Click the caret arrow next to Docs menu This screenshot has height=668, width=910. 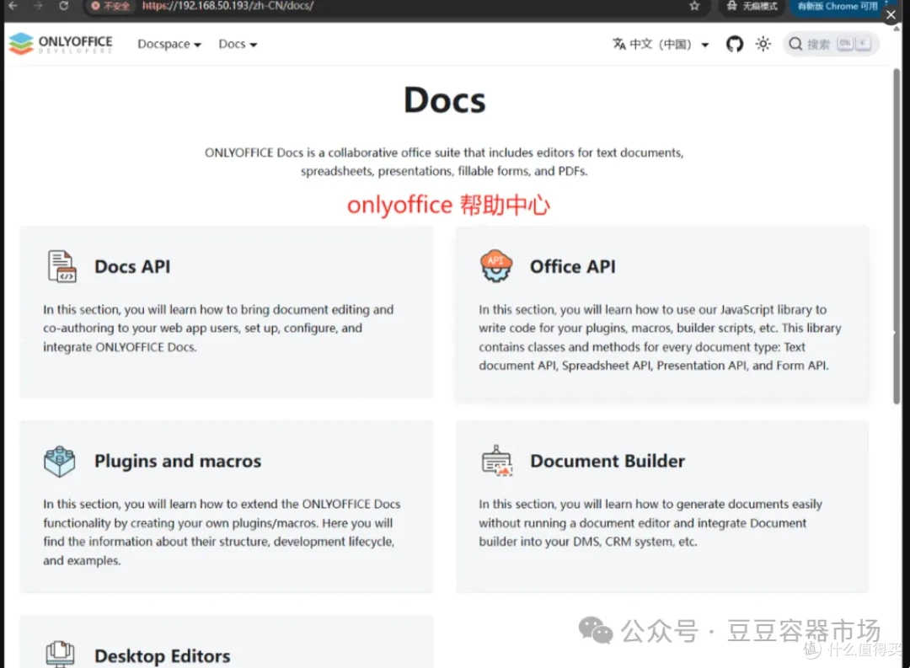pos(253,45)
